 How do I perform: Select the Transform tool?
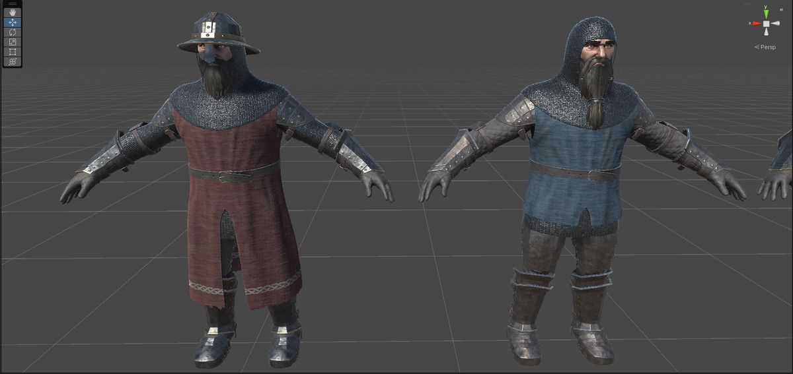(12, 61)
